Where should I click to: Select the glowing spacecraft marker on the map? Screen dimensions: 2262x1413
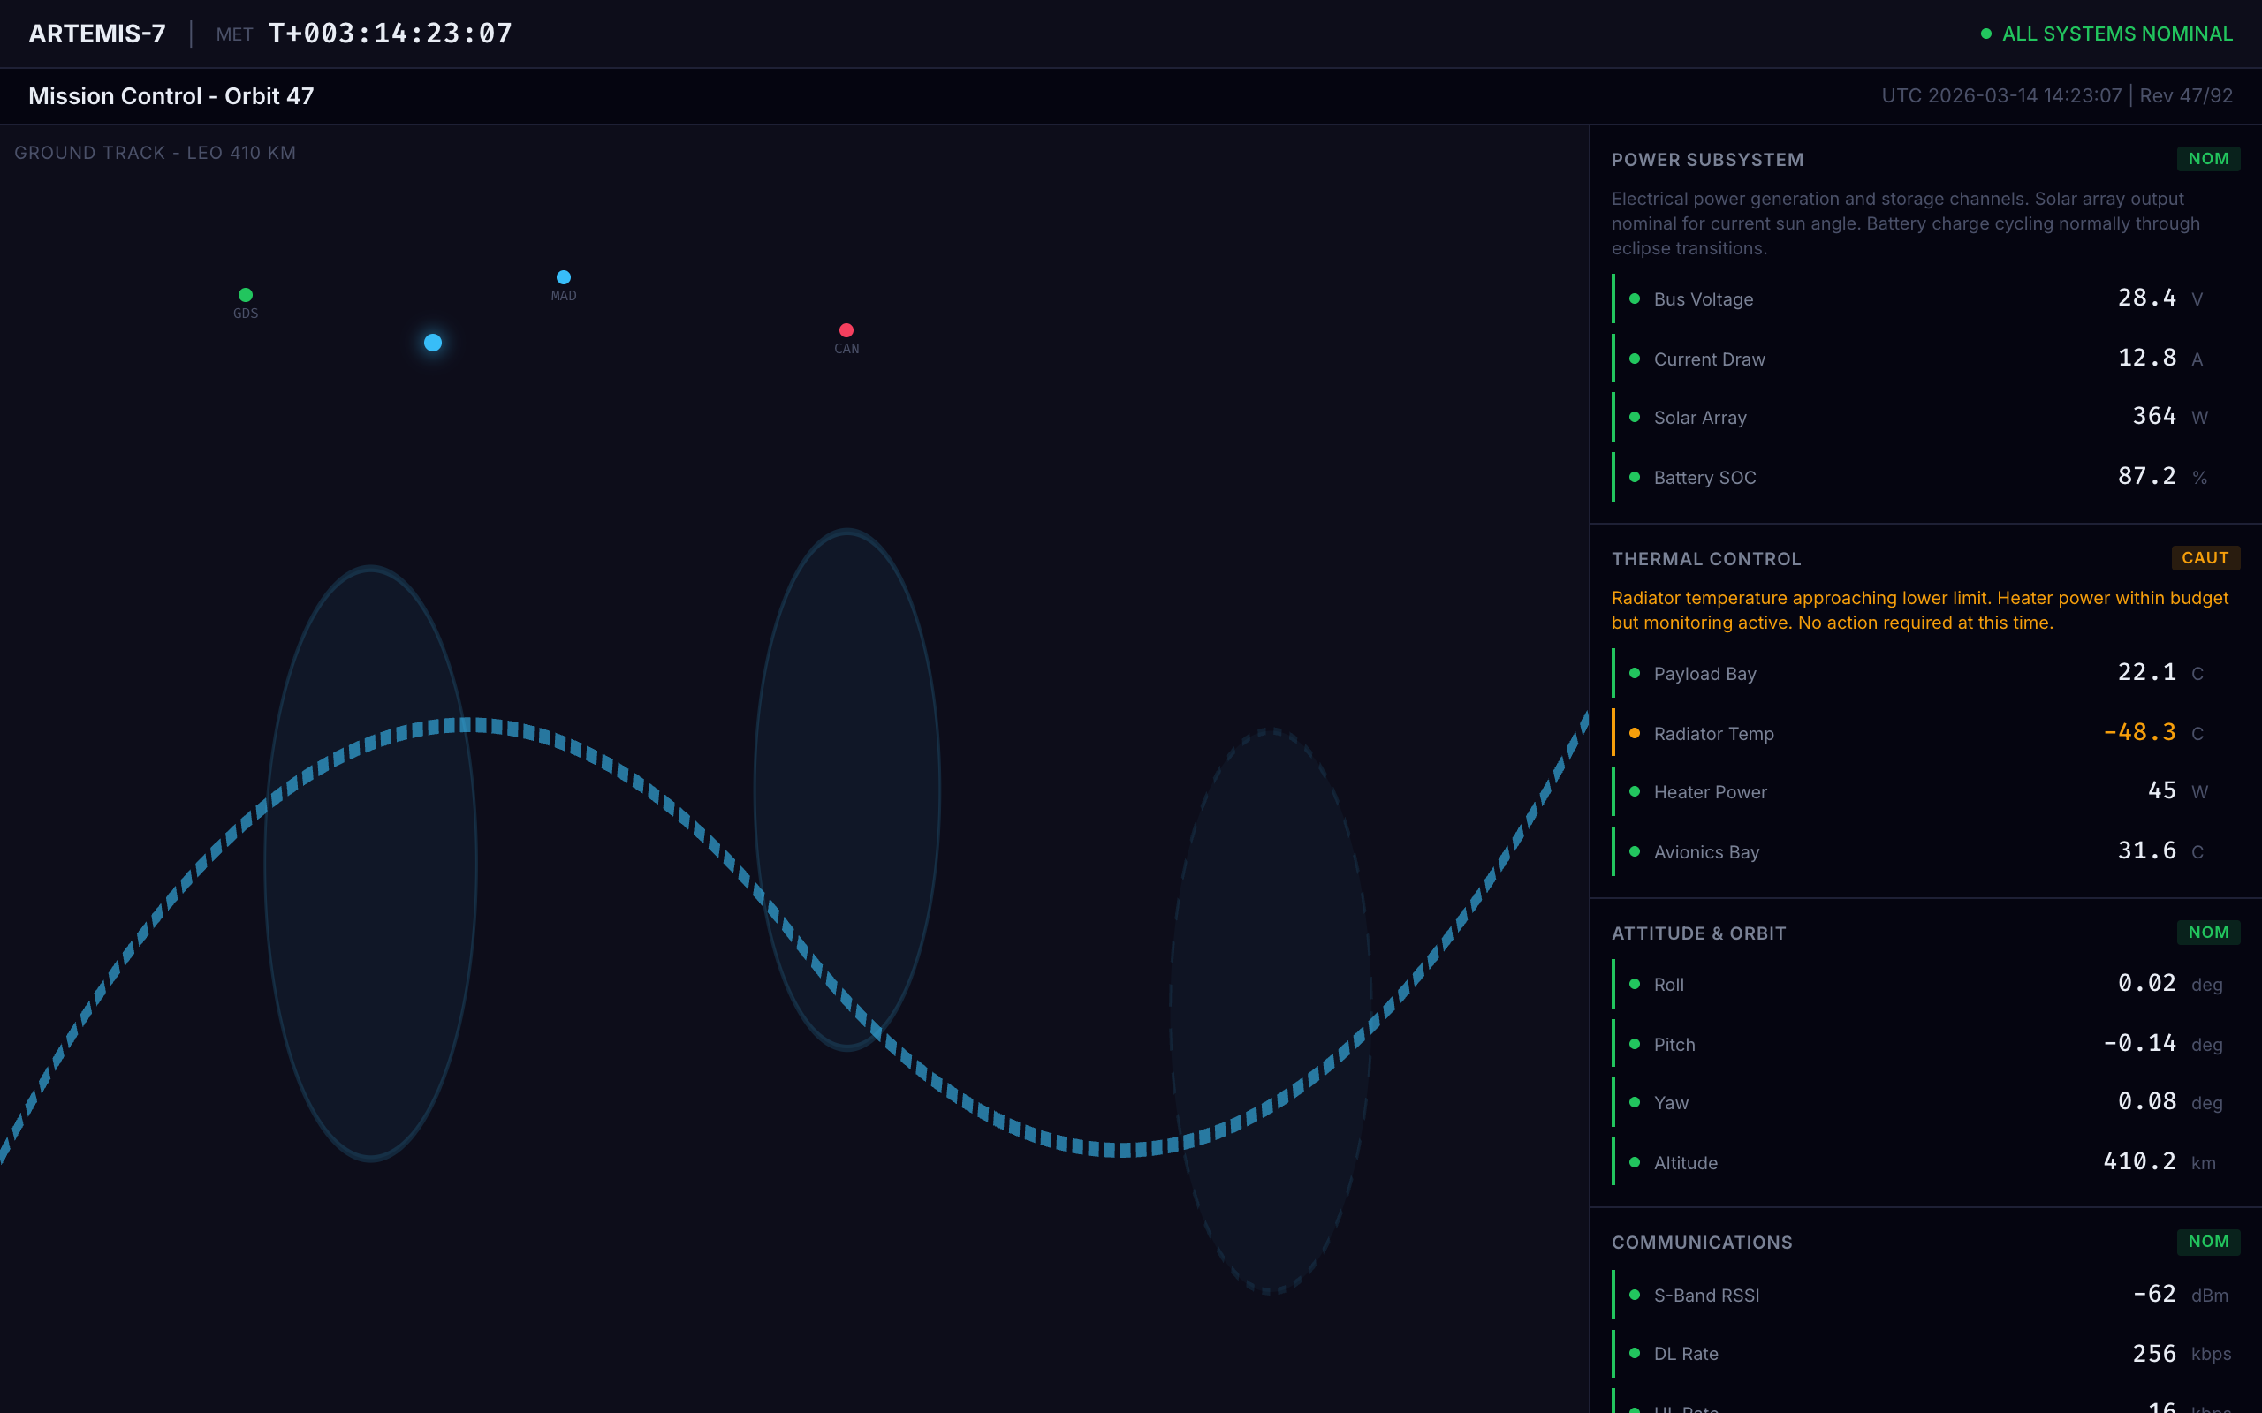tap(432, 343)
